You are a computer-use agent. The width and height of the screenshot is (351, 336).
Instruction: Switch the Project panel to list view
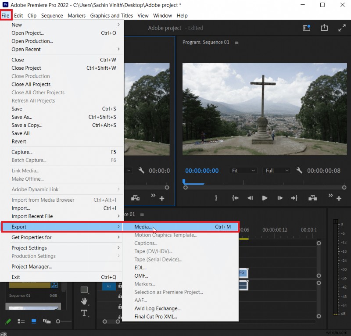[x=21, y=322]
